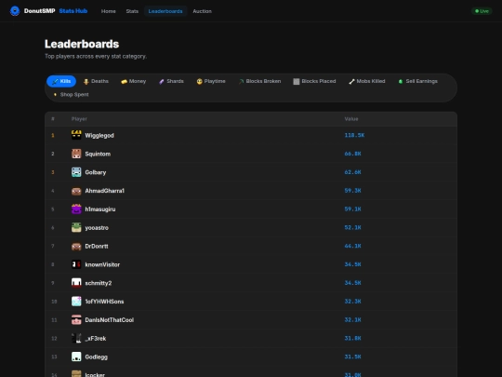Viewport: 502px width, 377px height.
Task: Click _xF3rek's avatar icon
Action: click(x=76, y=338)
